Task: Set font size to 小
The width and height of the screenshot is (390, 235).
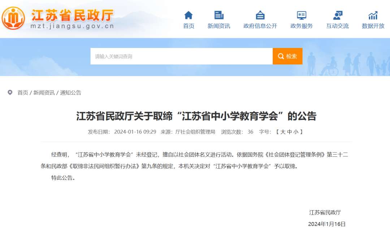Action: click(296, 132)
